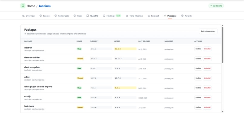Click the USAGE column header
The image size is (244, 117).
click(79, 41)
